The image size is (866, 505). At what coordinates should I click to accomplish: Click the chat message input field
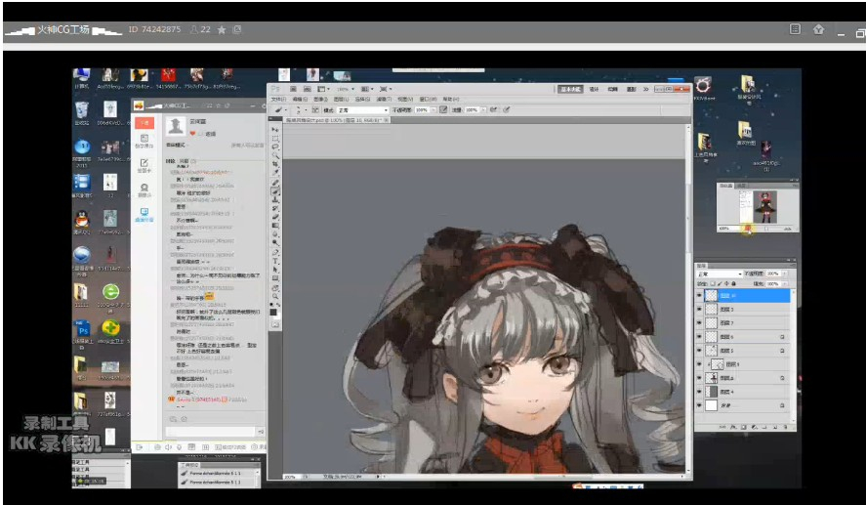click(210, 432)
